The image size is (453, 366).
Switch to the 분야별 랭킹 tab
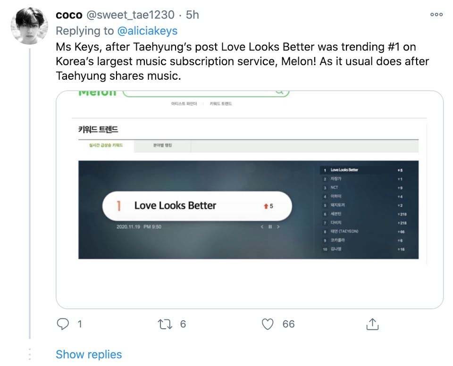click(163, 146)
